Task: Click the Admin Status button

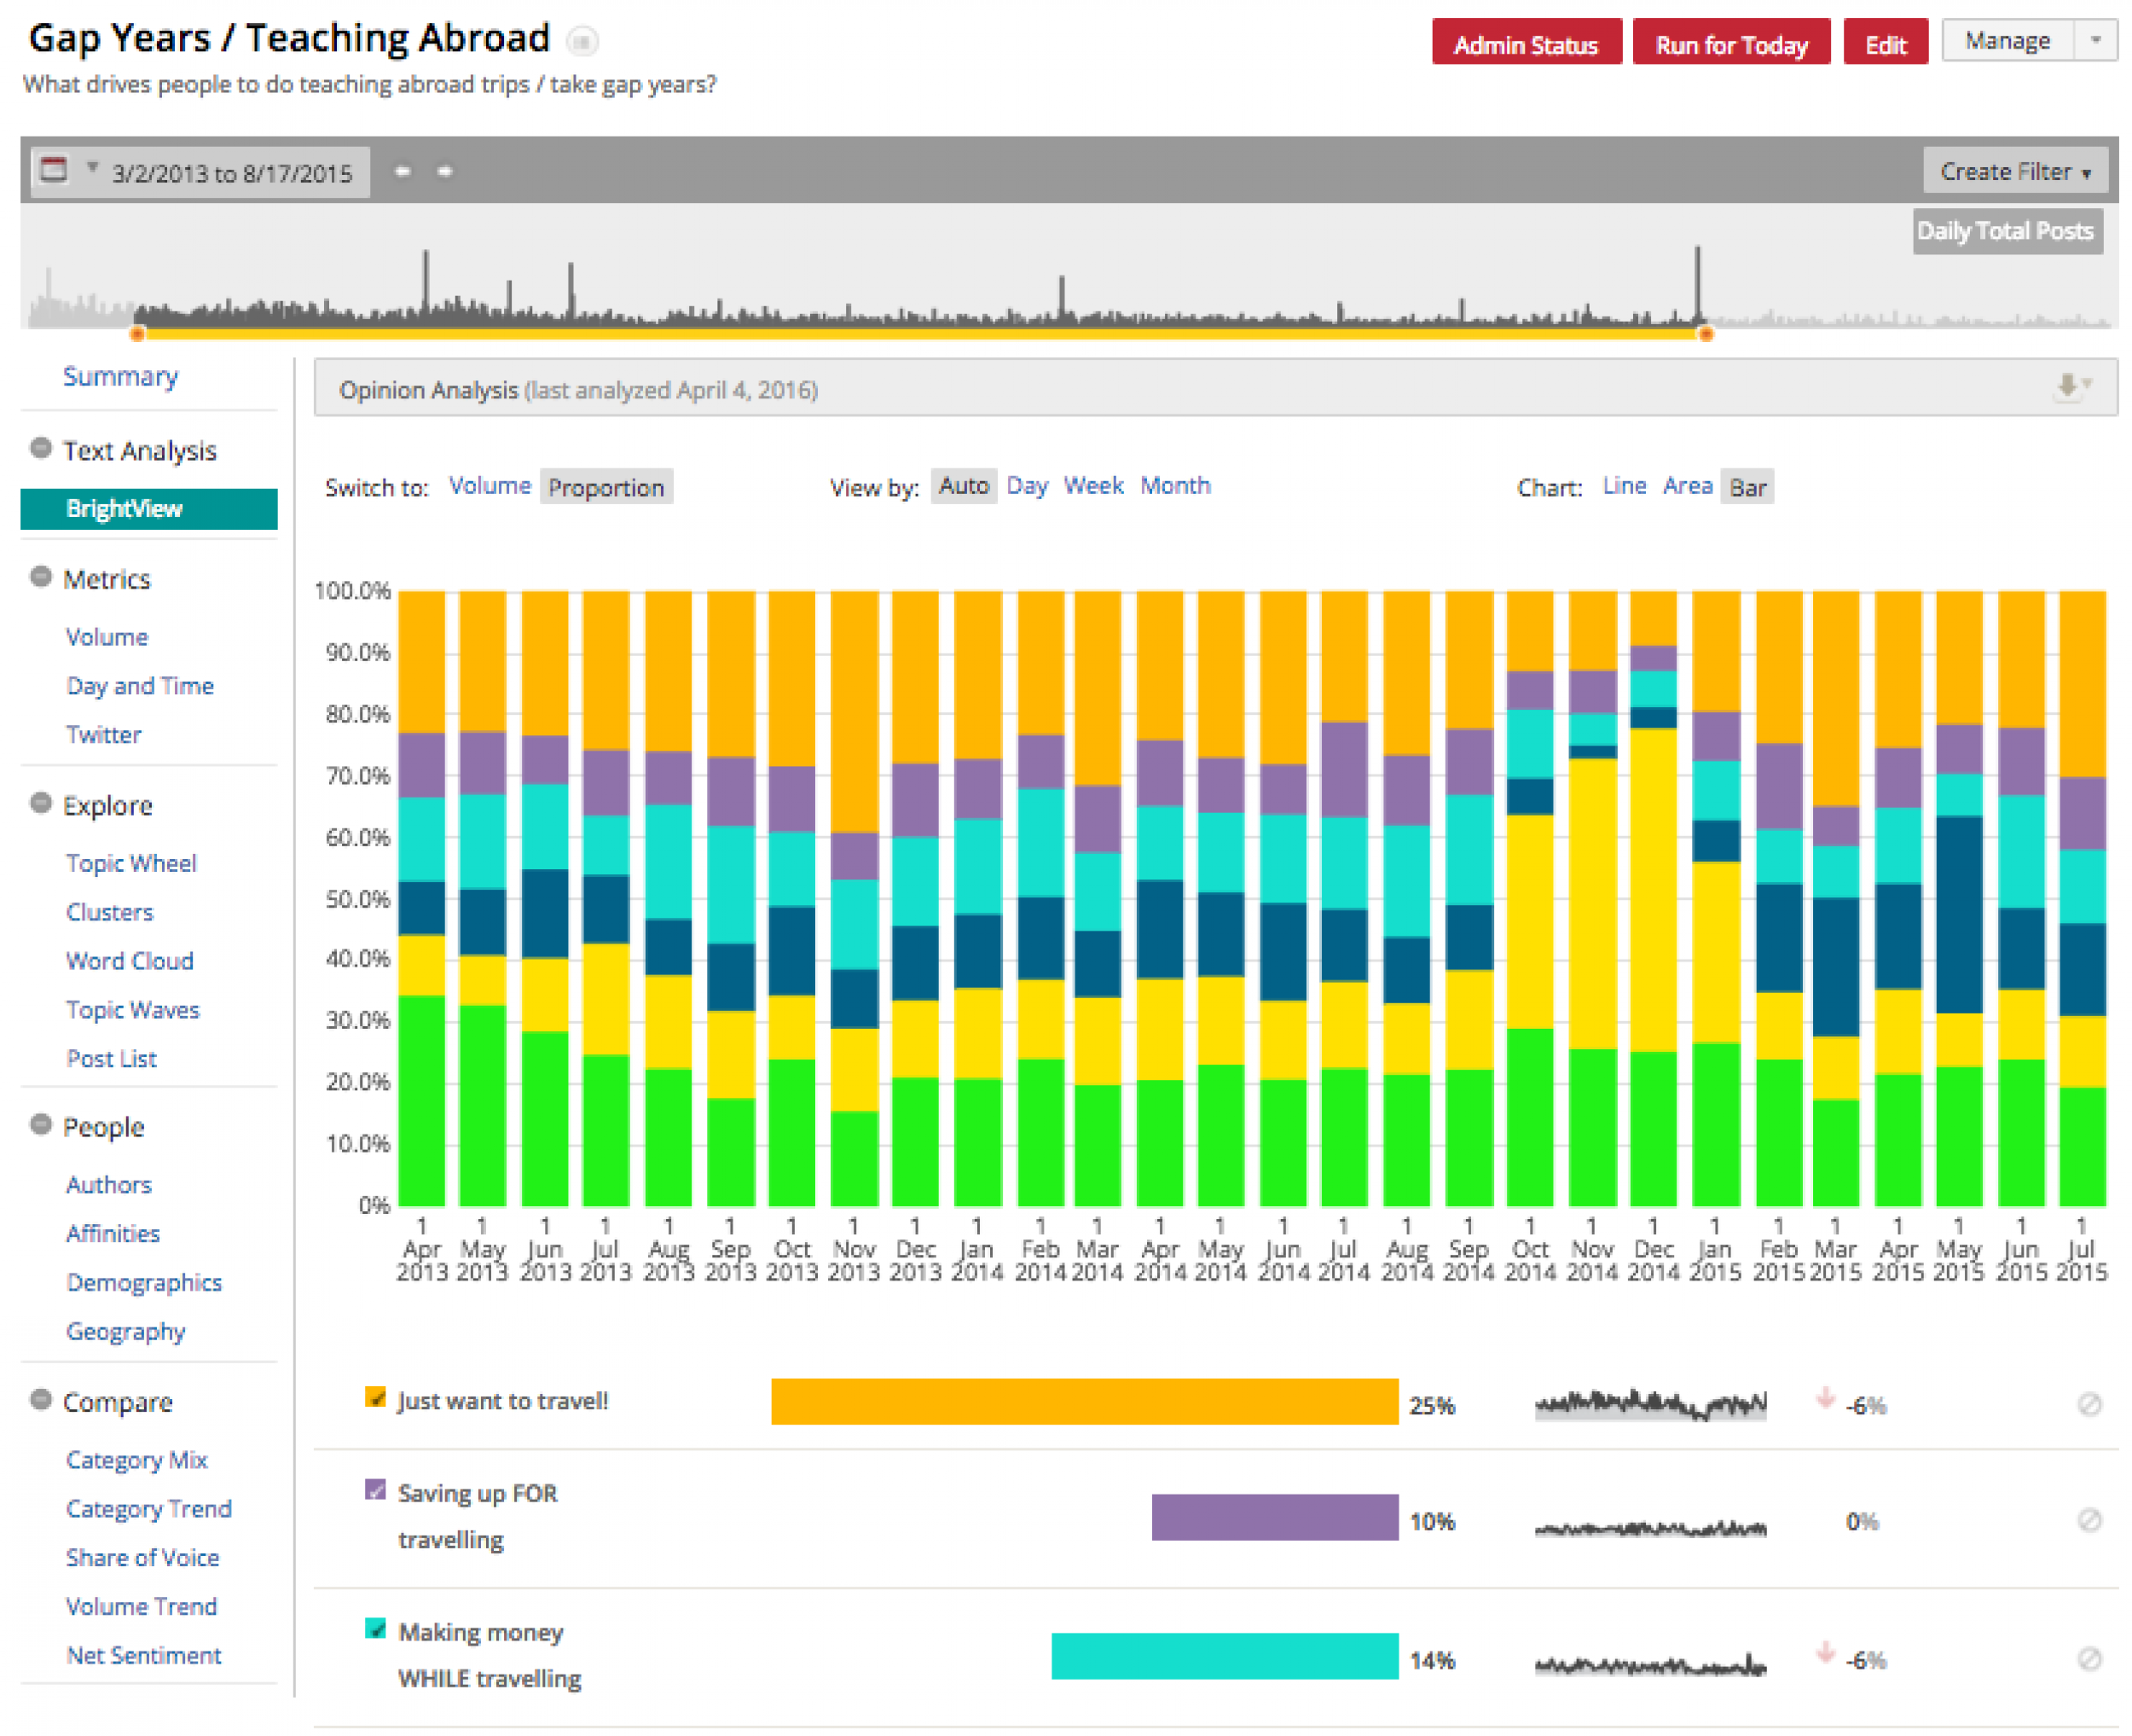Action: click(1527, 43)
